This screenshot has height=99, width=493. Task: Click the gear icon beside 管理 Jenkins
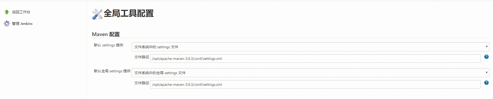(x=7, y=24)
